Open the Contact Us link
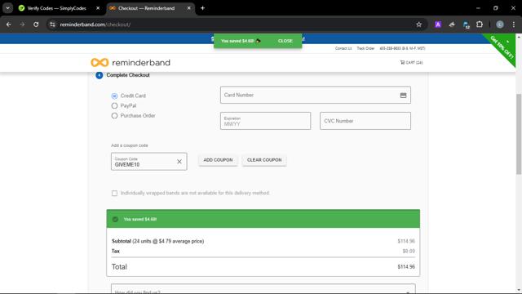The width and height of the screenshot is (522, 294). 343,48
